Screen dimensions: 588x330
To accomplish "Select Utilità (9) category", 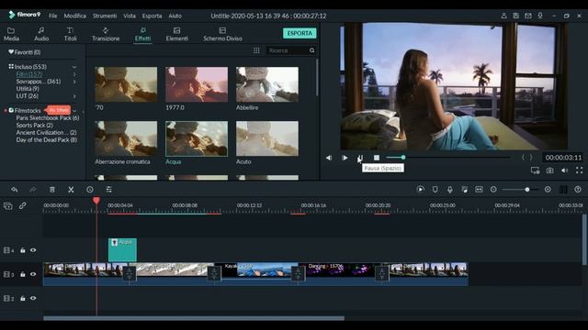I will pos(28,89).
